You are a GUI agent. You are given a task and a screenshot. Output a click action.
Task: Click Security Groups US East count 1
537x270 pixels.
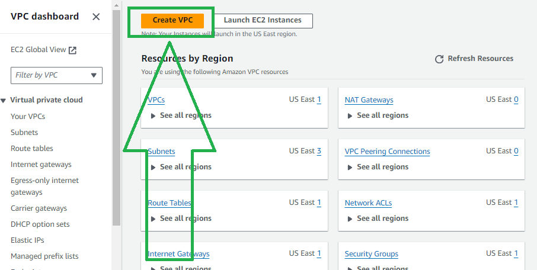[x=516, y=253]
